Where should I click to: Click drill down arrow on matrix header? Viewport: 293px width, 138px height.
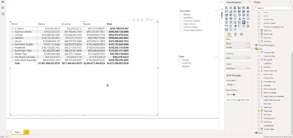click(133, 20)
